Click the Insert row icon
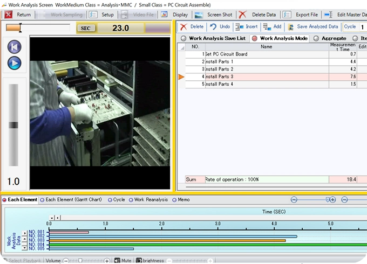 click(x=239, y=27)
